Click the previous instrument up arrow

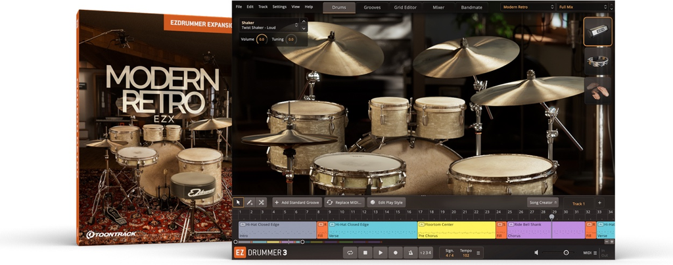304,22
